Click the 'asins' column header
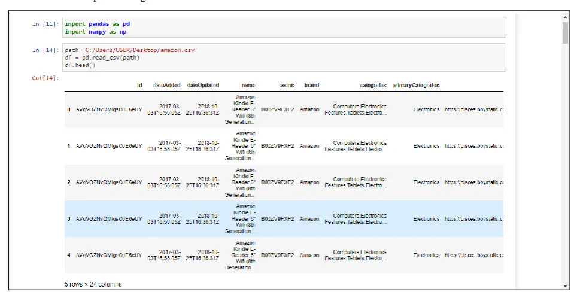This screenshot has width=574, height=292. point(287,85)
